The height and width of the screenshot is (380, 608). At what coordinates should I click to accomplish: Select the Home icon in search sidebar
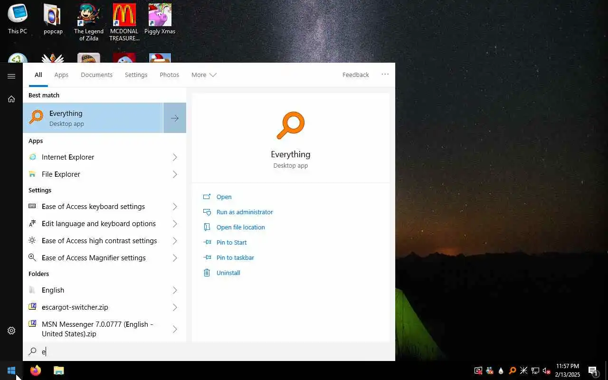[x=11, y=99]
